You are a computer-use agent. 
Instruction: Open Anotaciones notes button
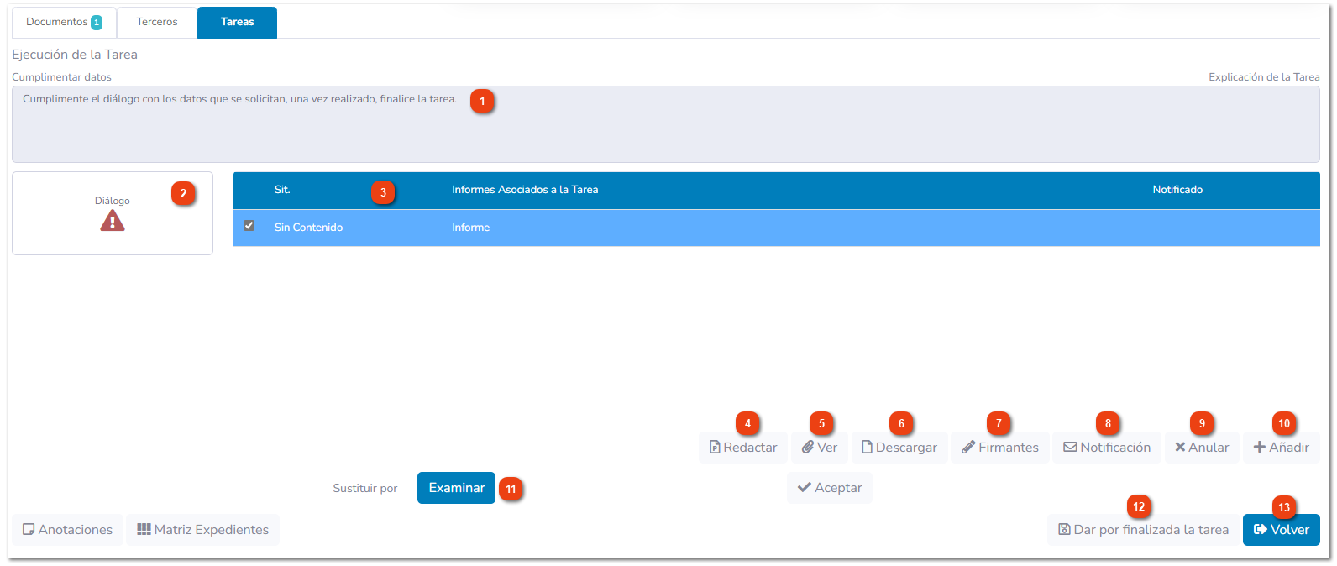point(67,530)
